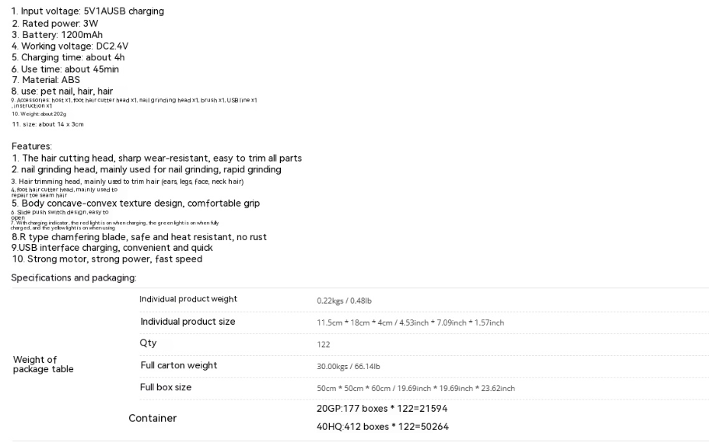Click the 'Full carton weight' row label
Image resolution: width=709 pixels, height=443 pixels.
(x=179, y=365)
